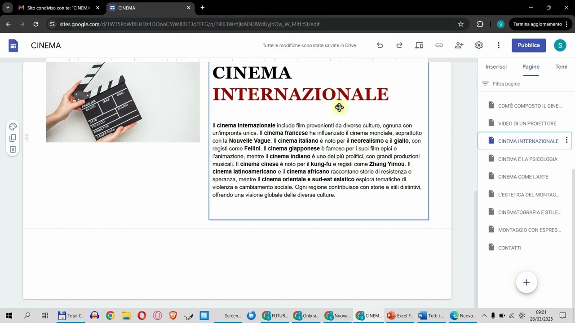The width and height of the screenshot is (575, 323).
Task: Open Task View on taskbar
Action: (x=44, y=315)
